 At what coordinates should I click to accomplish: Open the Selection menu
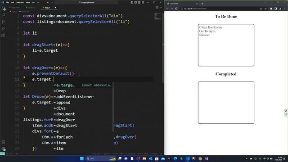coord(20,2)
